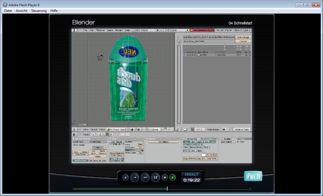The width and height of the screenshot is (323, 196).
Task: Click the directory path input field
Action: pos(208,37)
